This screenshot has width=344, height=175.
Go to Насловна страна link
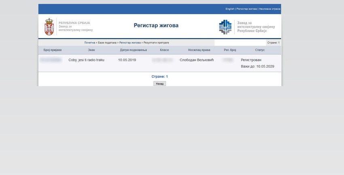pos(270,9)
